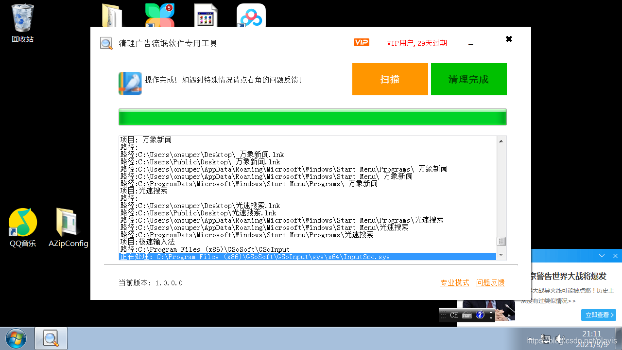The width and height of the screenshot is (622, 350).
Task: Open the AZipConfig folder icon
Action: coord(68,227)
